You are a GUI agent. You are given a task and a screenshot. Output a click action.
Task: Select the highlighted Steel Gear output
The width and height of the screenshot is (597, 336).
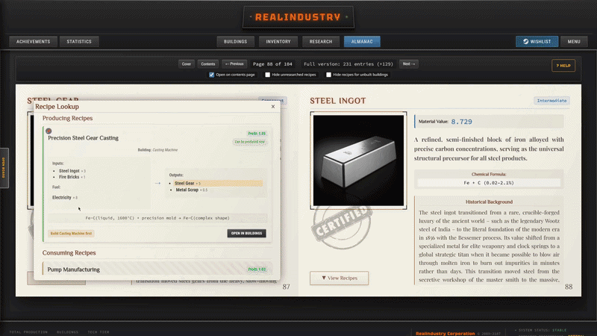click(218, 183)
